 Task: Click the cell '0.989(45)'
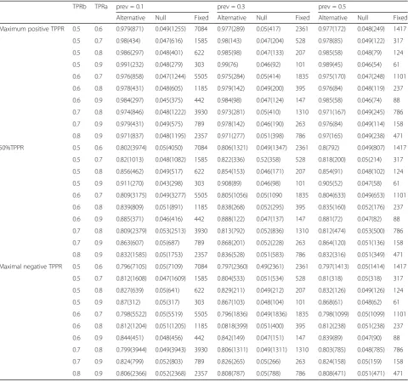pyautogui.click(x=331, y=65)
